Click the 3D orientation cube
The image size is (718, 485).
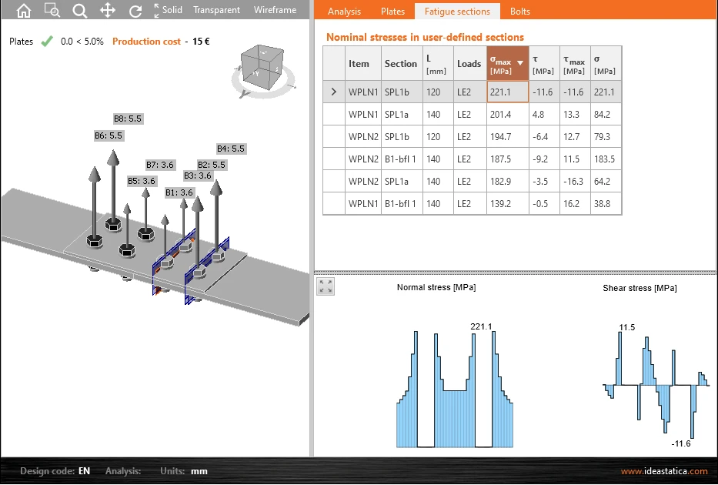click(x=262, y=69)
